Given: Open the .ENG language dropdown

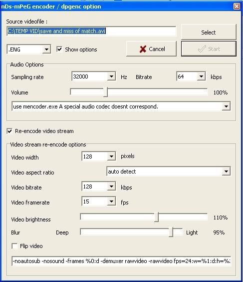Looking at the screenshot, I should pyautogui.click(x=46, y=49).
